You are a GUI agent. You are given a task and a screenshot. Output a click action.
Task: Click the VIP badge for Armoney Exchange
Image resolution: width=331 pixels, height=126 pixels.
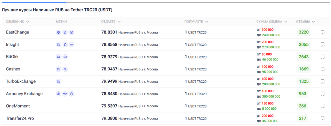tap(65, 94)
